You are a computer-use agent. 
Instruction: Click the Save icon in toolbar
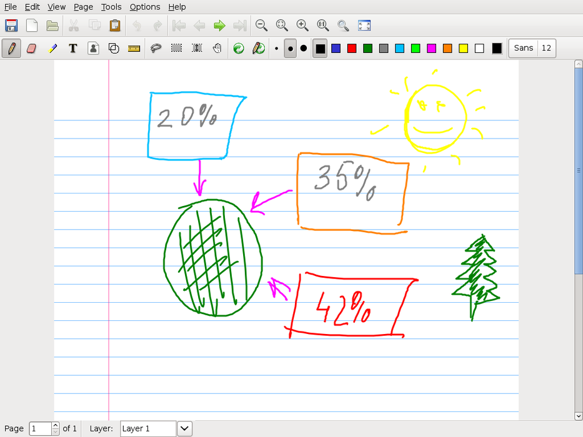coord(11,26)
